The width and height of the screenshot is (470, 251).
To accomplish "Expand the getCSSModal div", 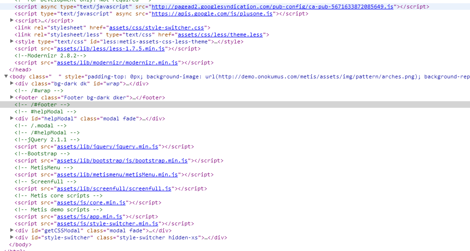I will point(12,230).
